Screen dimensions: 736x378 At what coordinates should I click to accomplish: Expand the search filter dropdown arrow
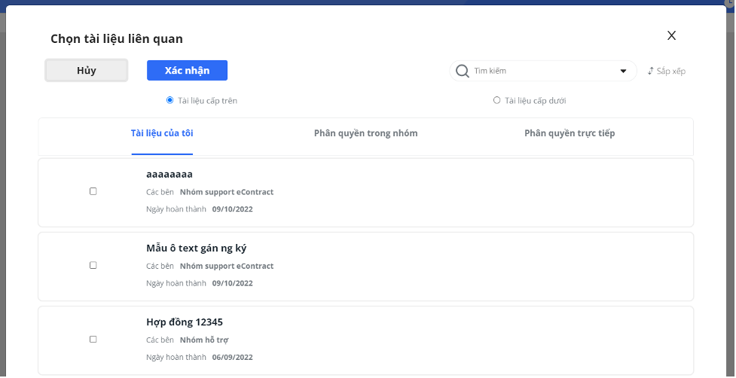pyautogui.click(x=623, y=72)
